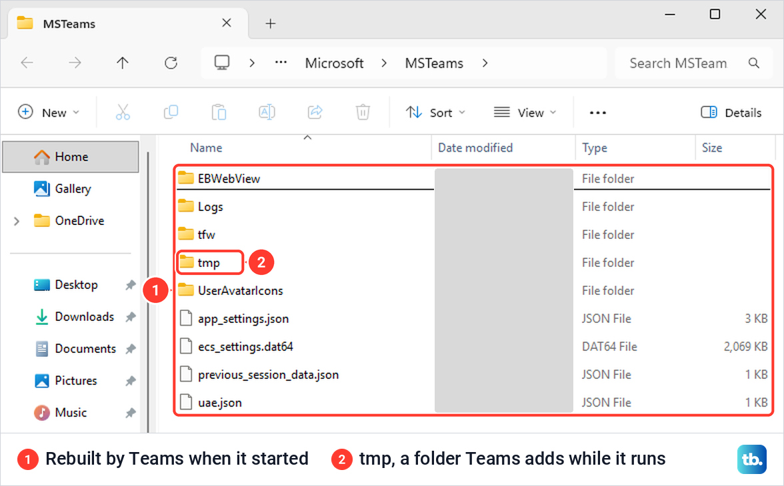The width and height of the screenshot is (784, 486).
Task: Expand chevron after Microsoft in address bar
Action: (x=384, y=63)
